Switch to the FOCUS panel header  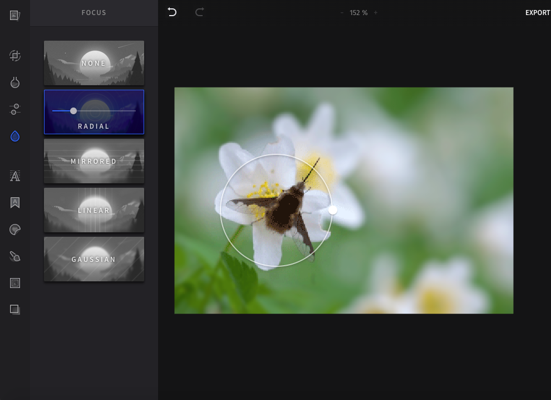(x=94, y=12)
